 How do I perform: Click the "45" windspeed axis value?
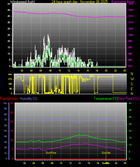pos(9,10)
